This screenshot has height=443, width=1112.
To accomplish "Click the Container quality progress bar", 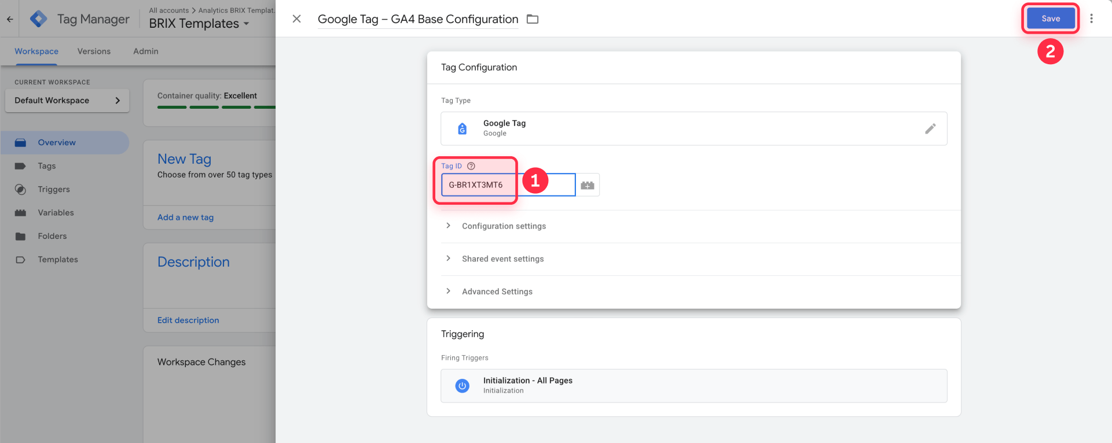I will click(x=216, y=107).
